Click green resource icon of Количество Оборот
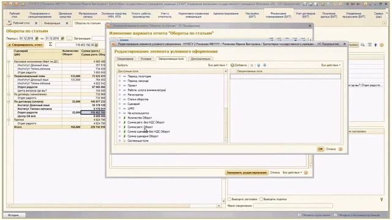Viewport: 392px width, 220px height. [x=124, y=118]
